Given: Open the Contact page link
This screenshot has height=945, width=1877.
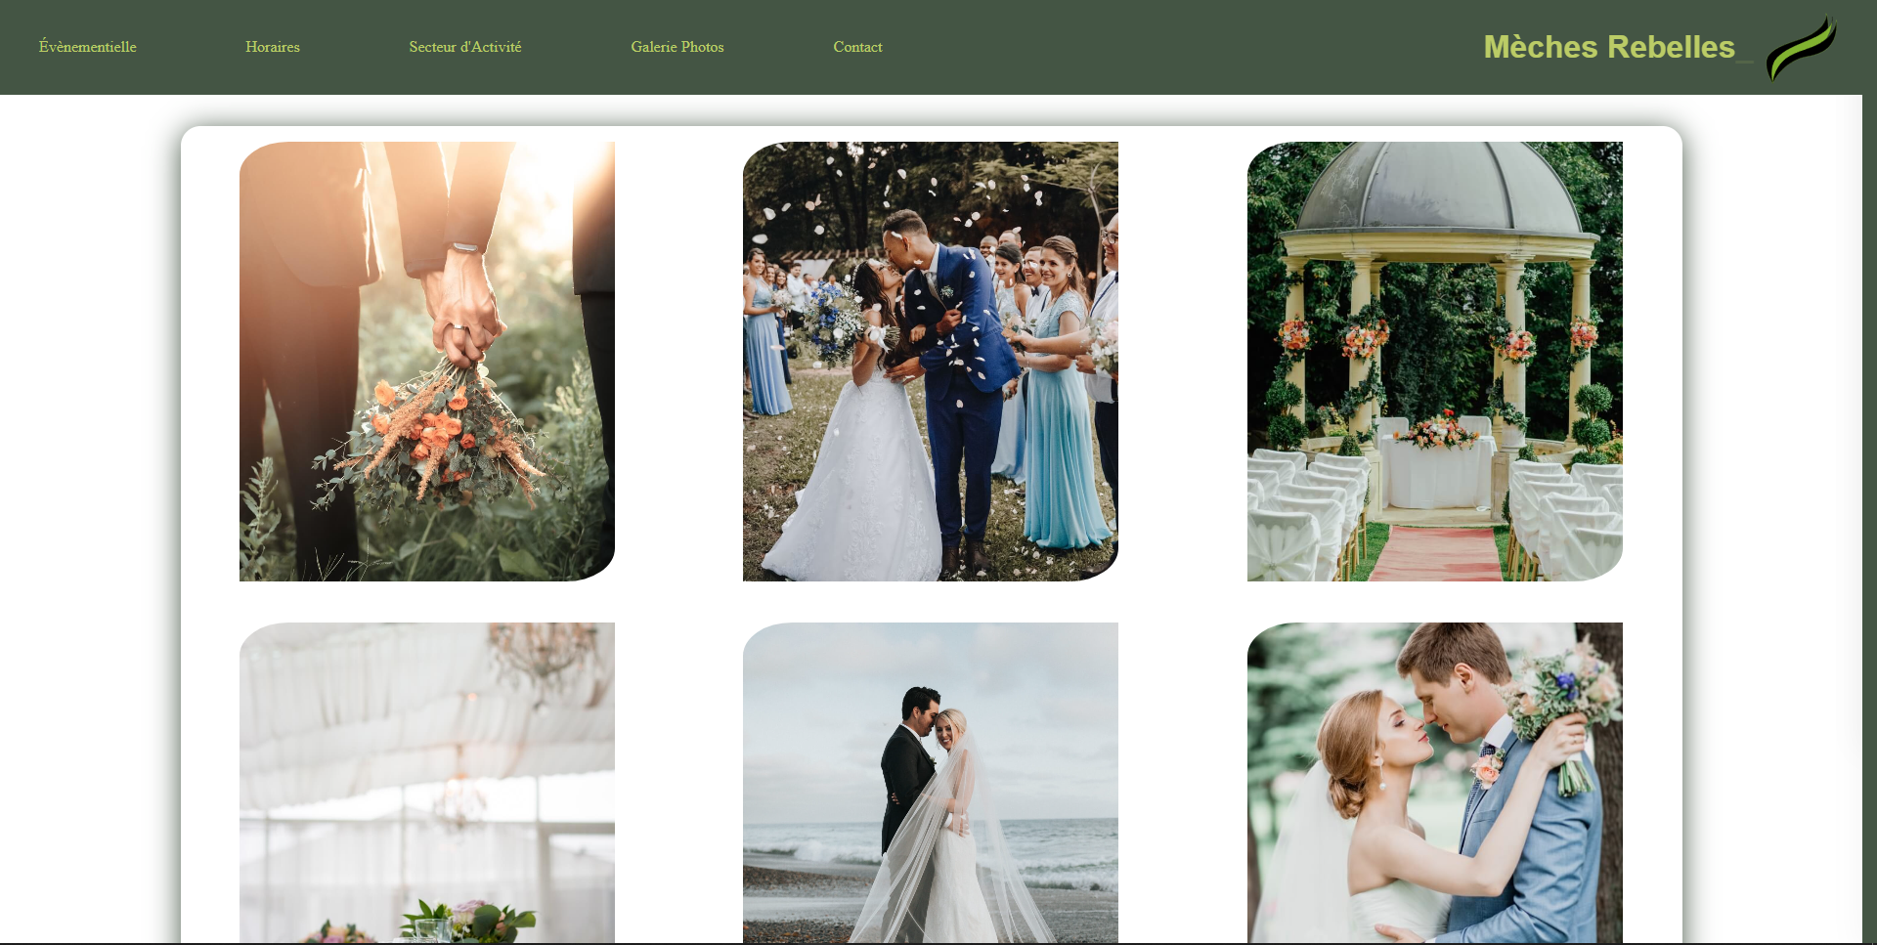Looking at the screenshot, I should click(857, 47).
